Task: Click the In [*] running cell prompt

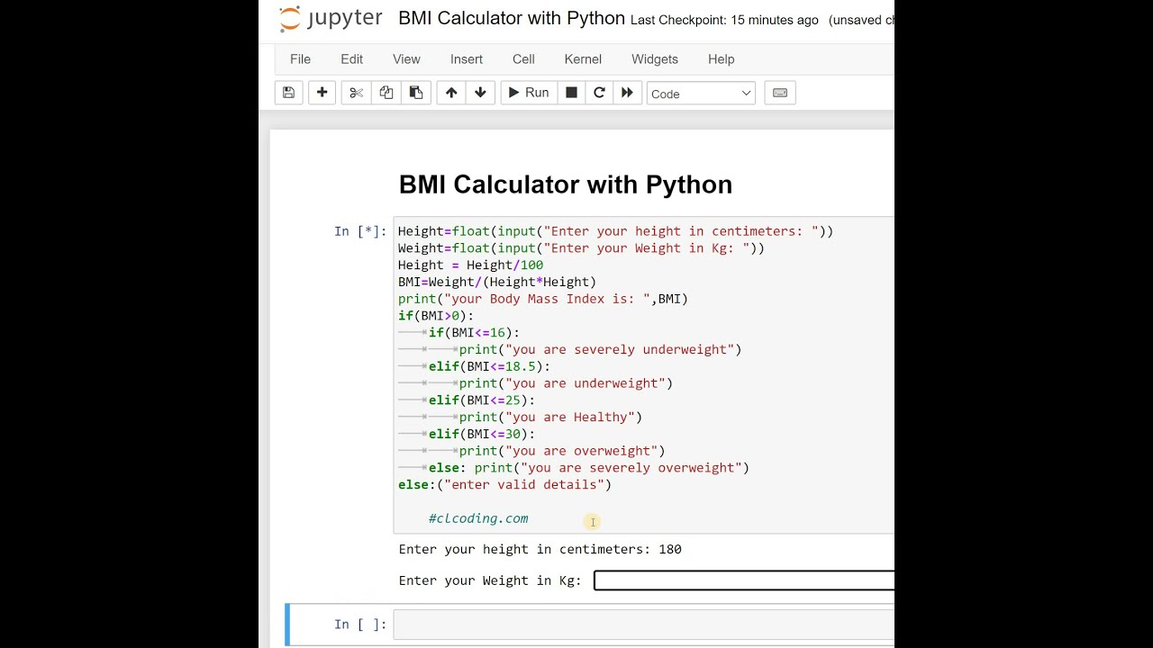Action: 360,231
